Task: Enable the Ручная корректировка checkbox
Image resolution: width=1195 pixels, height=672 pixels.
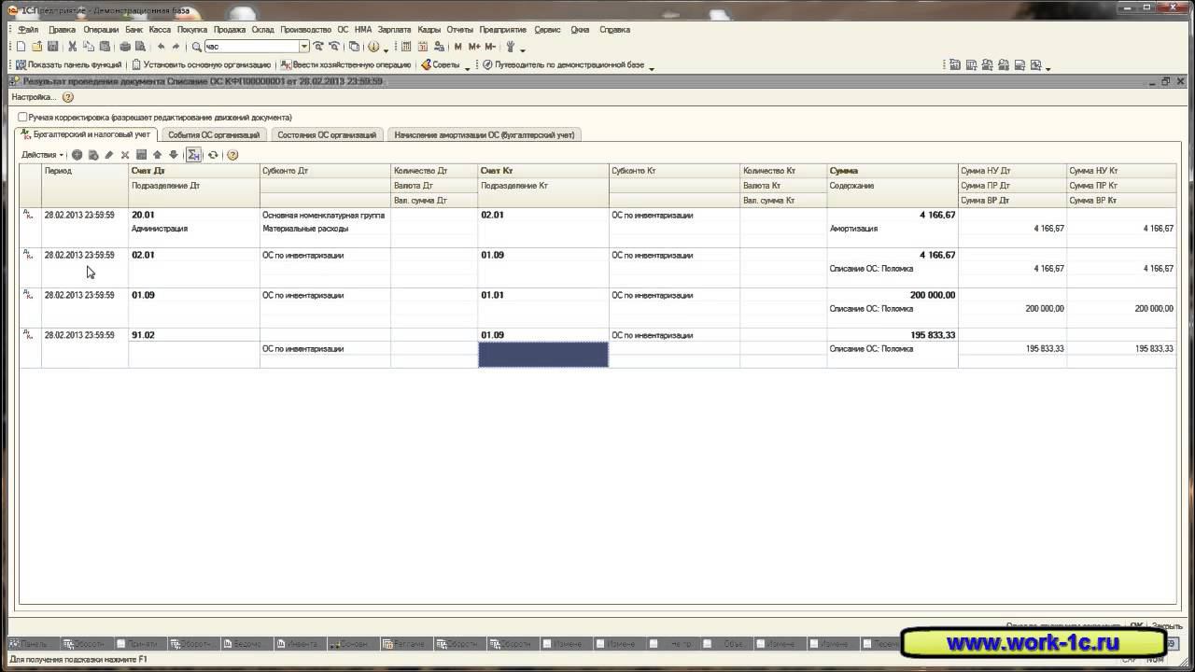Action: point(22,118)
